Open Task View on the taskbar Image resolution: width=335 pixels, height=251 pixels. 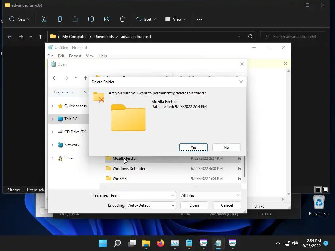click(132, 243)
